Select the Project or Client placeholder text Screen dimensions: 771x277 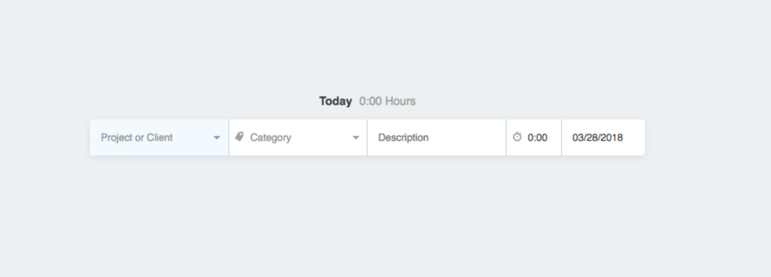point(136,138)
